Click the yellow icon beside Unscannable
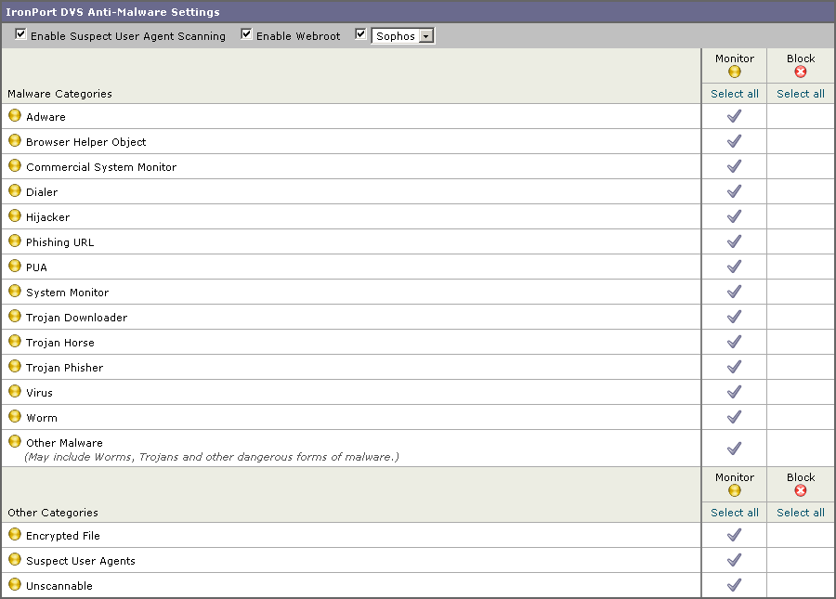 [15, 585]
